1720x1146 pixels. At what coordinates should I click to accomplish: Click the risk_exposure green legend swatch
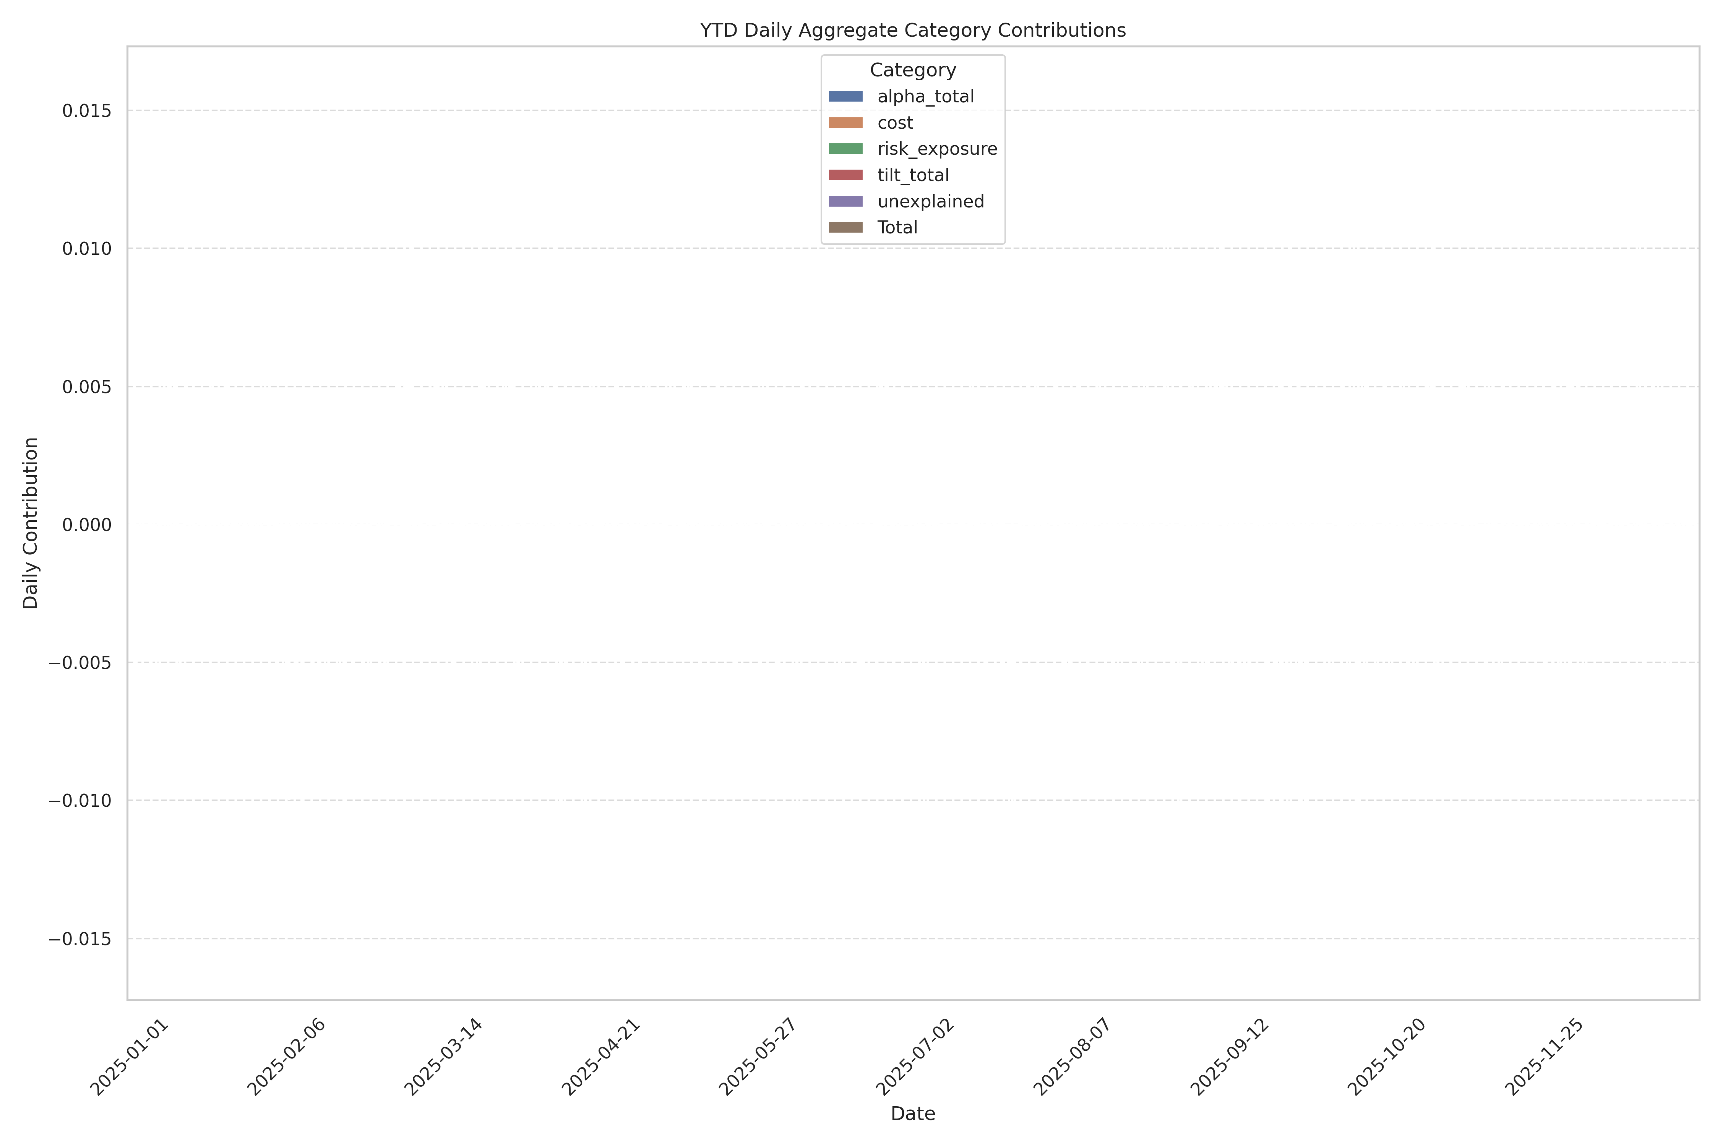[845, 149]
